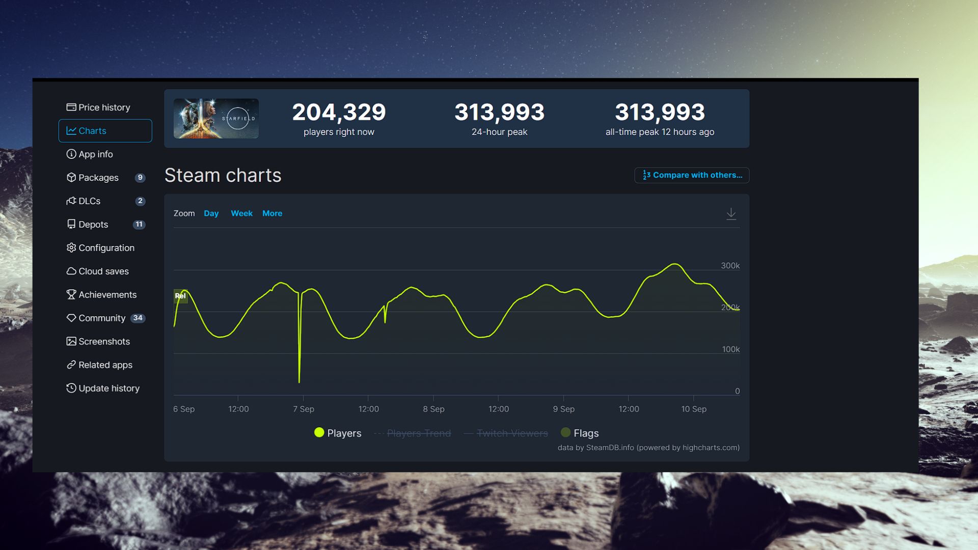The height and width of the screenshot is (550, 978).
Task: Click the Packages count badge 9
Action: (x=140, y=178)
